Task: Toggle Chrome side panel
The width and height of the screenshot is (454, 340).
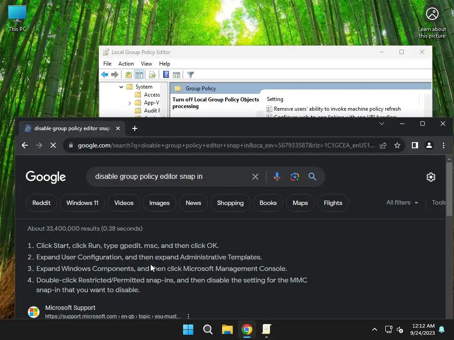Action: 415,145
